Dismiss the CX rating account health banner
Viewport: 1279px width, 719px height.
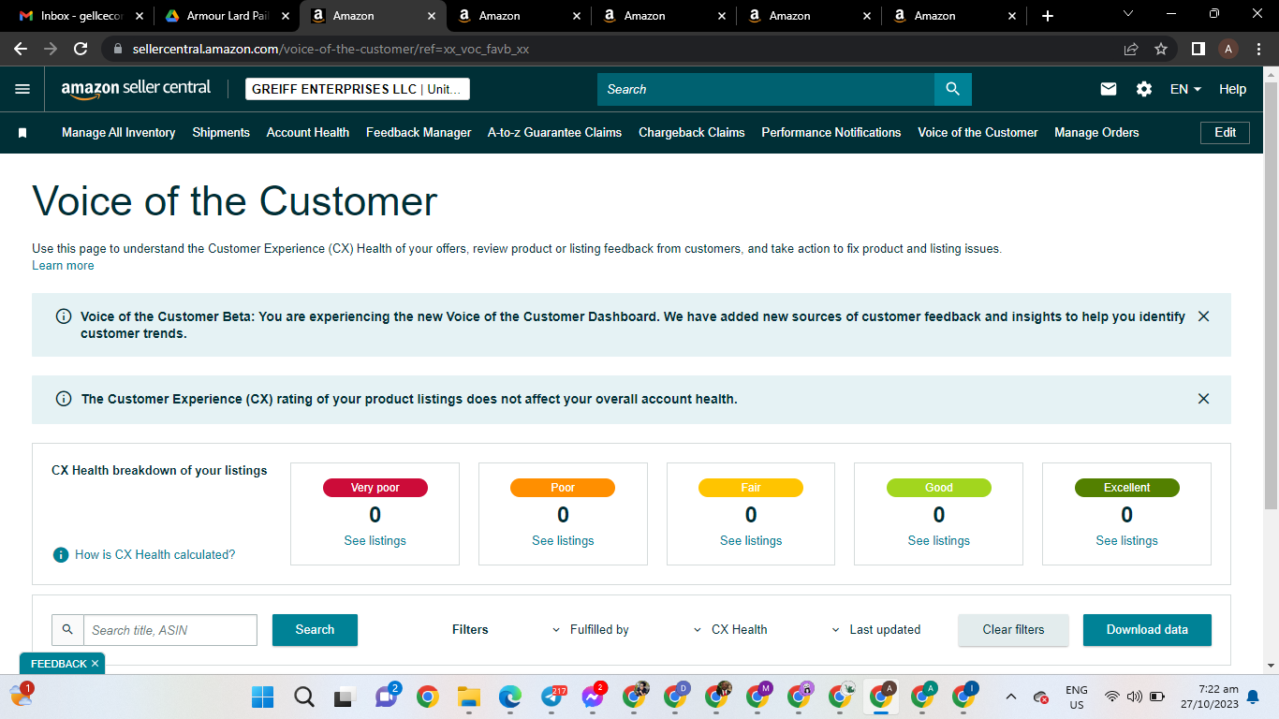click(x=1204, y=399)
